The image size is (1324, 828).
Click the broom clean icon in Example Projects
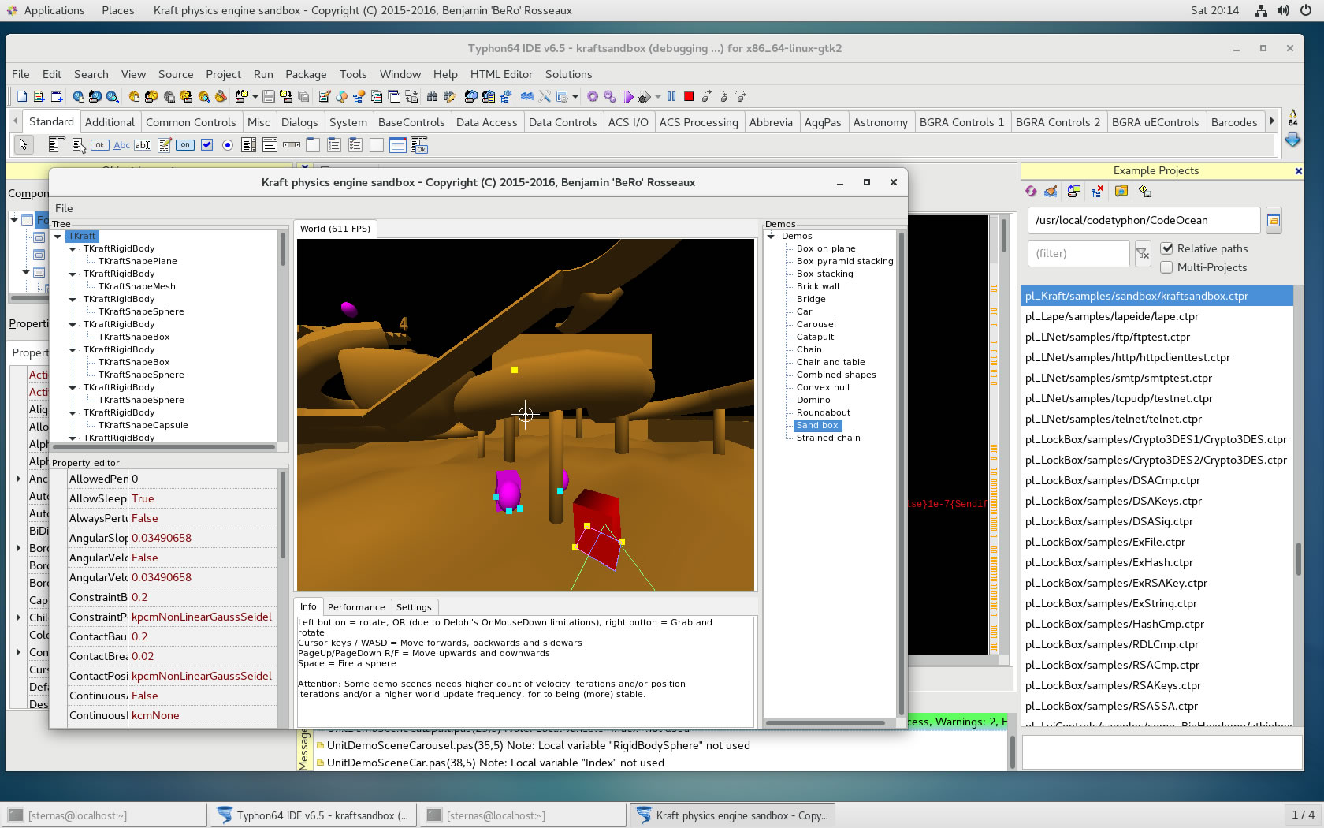[1051, 191]
